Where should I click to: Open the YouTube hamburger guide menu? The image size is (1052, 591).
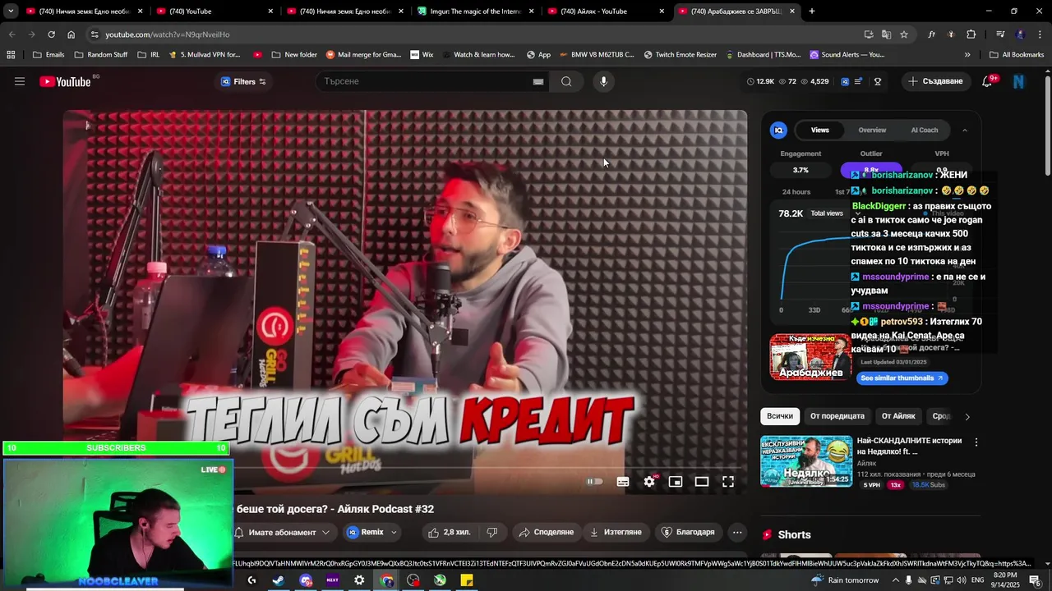[x=20, y=81]
